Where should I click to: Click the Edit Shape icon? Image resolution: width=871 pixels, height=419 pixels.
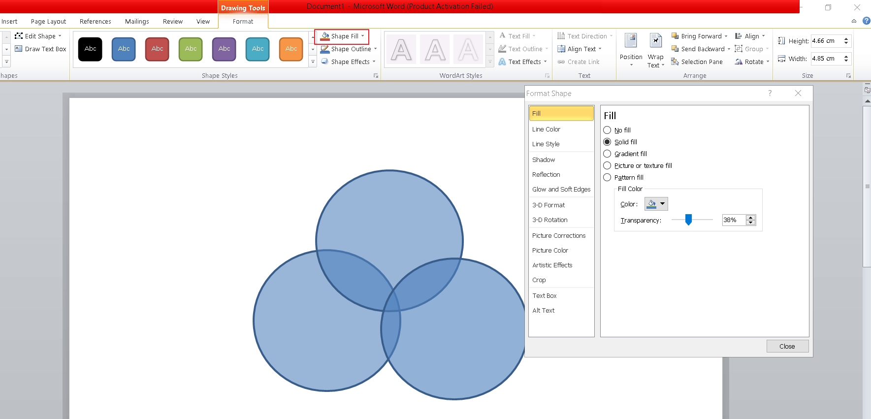click(x=19, y=36)
